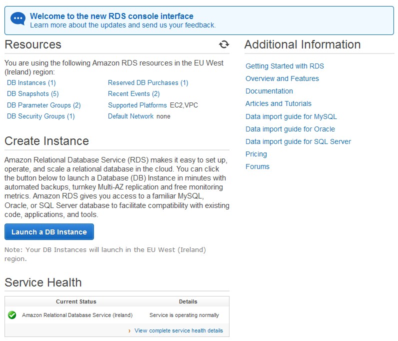398x341 pixels.
Task: Click the 'Resources' section heading
Action: coord(33,44)
